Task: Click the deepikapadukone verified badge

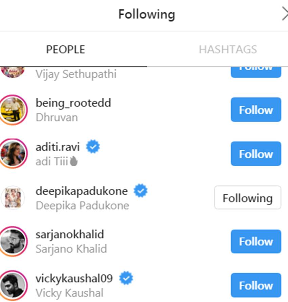Action: [141, 190]
